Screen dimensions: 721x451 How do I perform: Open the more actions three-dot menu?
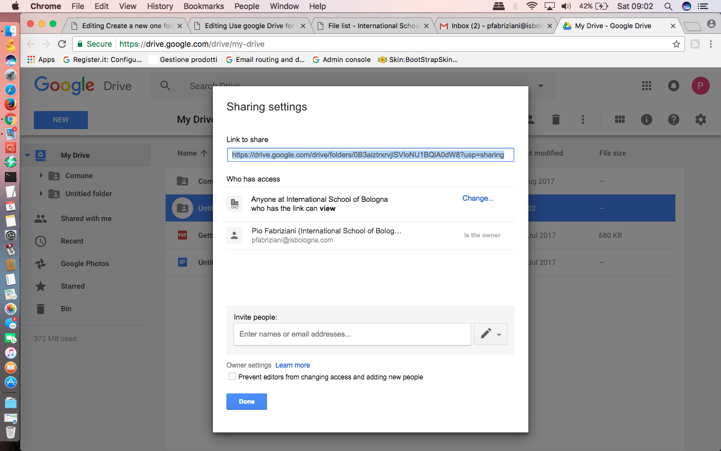pyautogui.click(x=583, y=120)
